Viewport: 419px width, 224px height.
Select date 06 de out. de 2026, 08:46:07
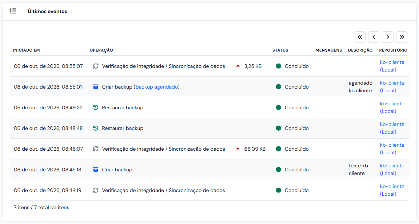pos(48,149)
